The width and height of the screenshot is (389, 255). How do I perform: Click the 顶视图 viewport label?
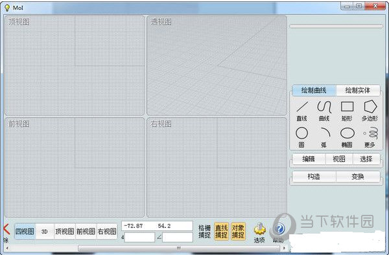(19, 22)
